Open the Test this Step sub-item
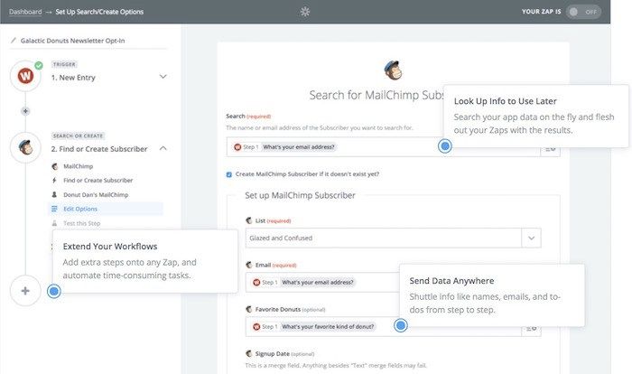 pos(82,223)
